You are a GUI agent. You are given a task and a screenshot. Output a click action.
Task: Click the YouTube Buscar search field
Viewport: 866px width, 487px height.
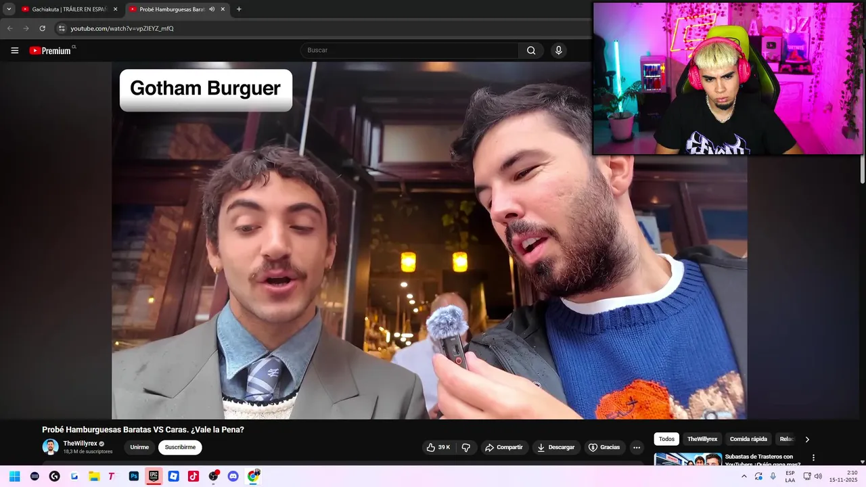(x=409, y=50)
